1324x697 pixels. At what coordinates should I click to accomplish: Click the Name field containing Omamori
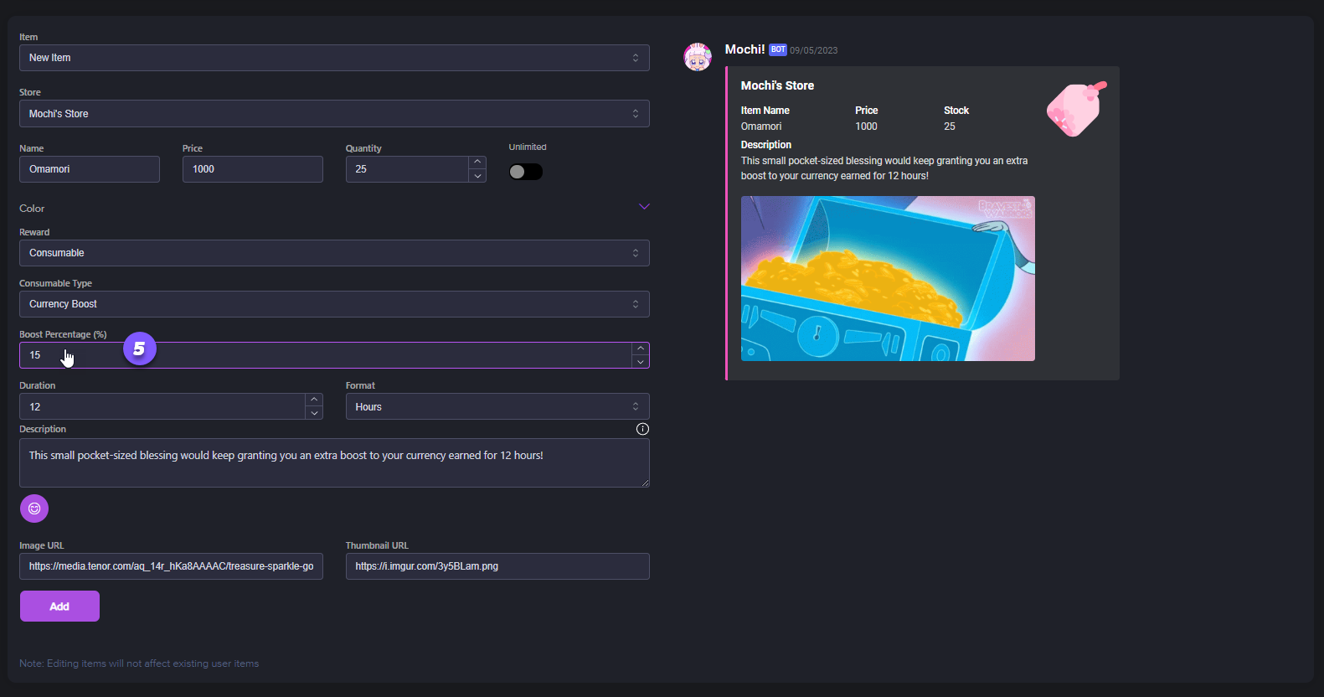(90, 169)
